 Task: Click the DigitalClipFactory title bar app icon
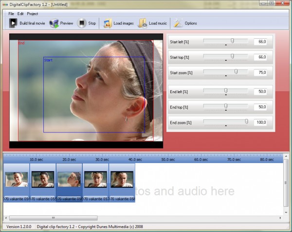tap(5, 3)
